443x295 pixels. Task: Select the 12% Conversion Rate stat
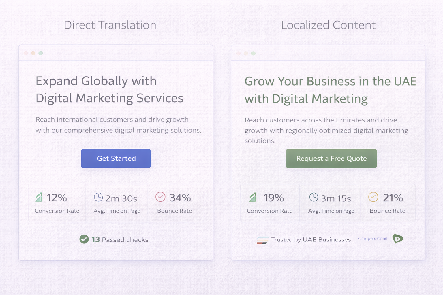pos(57,203)
